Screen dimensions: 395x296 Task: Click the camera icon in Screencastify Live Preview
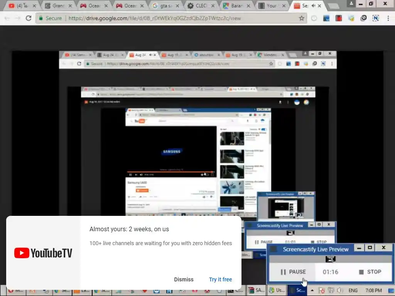331,259
